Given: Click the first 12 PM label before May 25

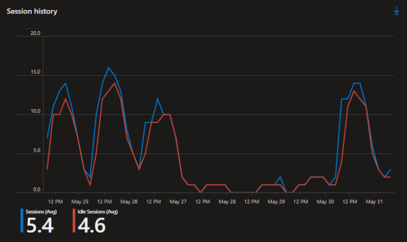Looking at the screenshot, I should point(55,202).
